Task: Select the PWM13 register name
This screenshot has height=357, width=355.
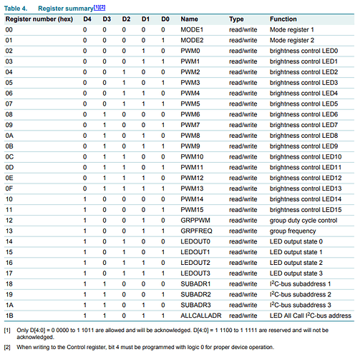Action: tap(192, 188)
